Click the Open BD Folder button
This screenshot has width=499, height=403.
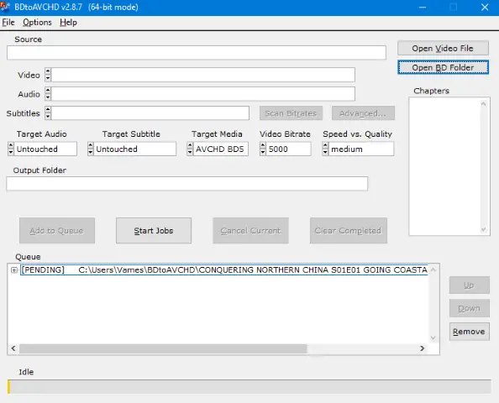(x=443, y=67)
